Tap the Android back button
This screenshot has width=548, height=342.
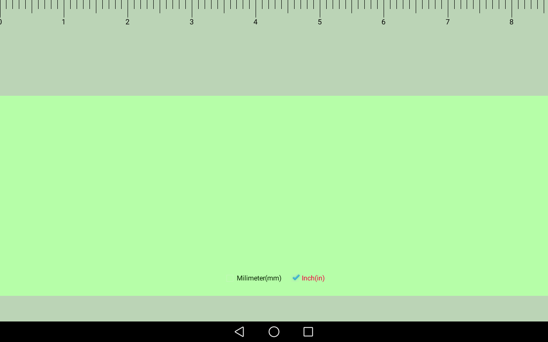239,332
